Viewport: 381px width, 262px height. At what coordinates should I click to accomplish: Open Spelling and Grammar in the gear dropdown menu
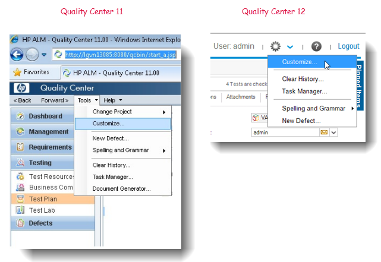coord(312,108)
